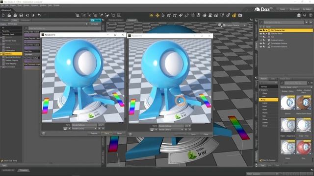Toggle visibility eye of DAZ Material Ball
Image resolution: width=314 pixels, height=176 pixels.
point(261,30)
